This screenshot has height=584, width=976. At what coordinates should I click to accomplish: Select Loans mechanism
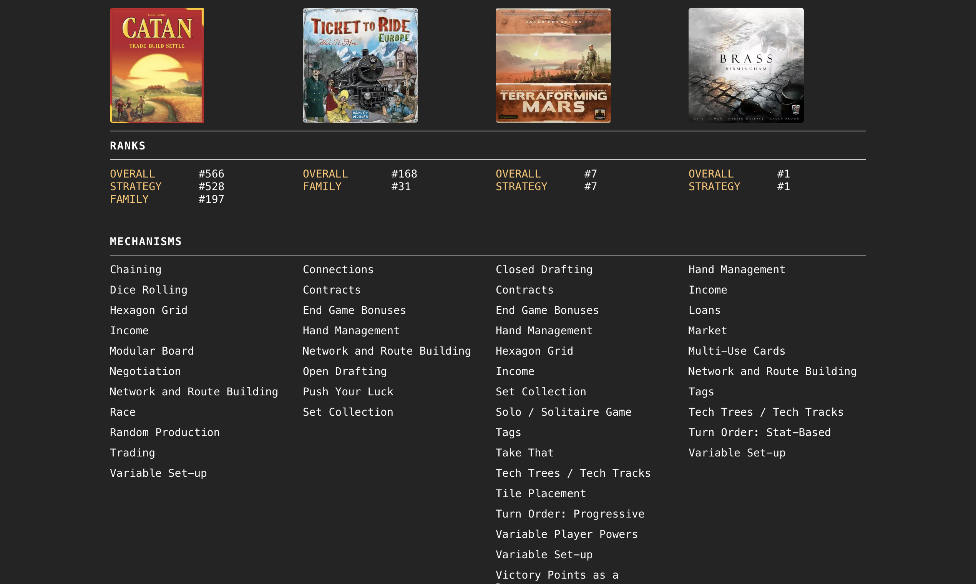click(x=704, y=310)
